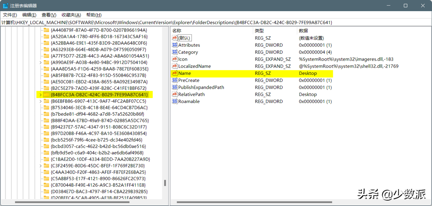Click the icon beside LocalizedName entry

174,66
